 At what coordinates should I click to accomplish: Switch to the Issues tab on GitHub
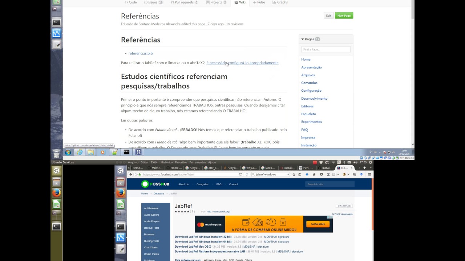(x=154, y=2)
